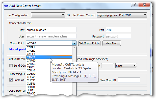This screenshot has height=99, width=156.
Task: Select highlighted CANT1 mount point
Action: point(49,57)
